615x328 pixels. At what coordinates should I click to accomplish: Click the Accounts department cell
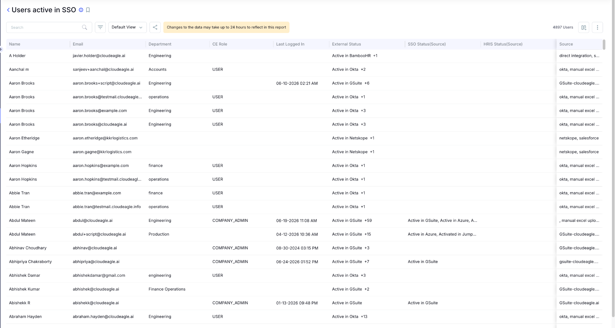tap(157, 70)
